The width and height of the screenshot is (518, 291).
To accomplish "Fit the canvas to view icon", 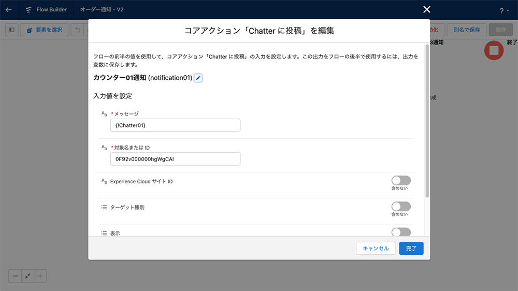I will click(x=28, y=276).
